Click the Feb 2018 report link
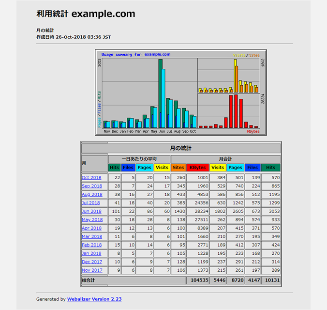This screenshot has width=327, height=310. click(x=91, y=245)
